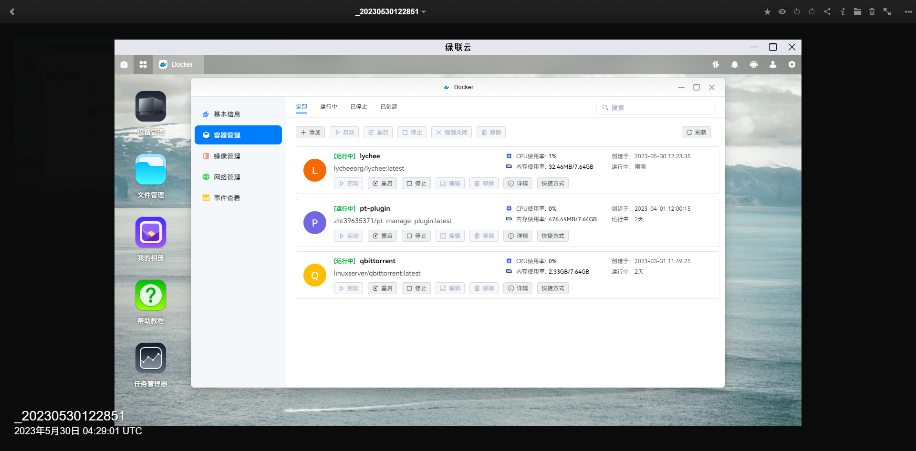This screenshot has width=916, height=451.
Task: Edit the qbittorrent container with 编辑
Action: coord(450,288)
